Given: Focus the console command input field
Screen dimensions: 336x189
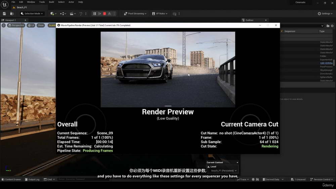Looking at the screenshot, I should point(84,179).
